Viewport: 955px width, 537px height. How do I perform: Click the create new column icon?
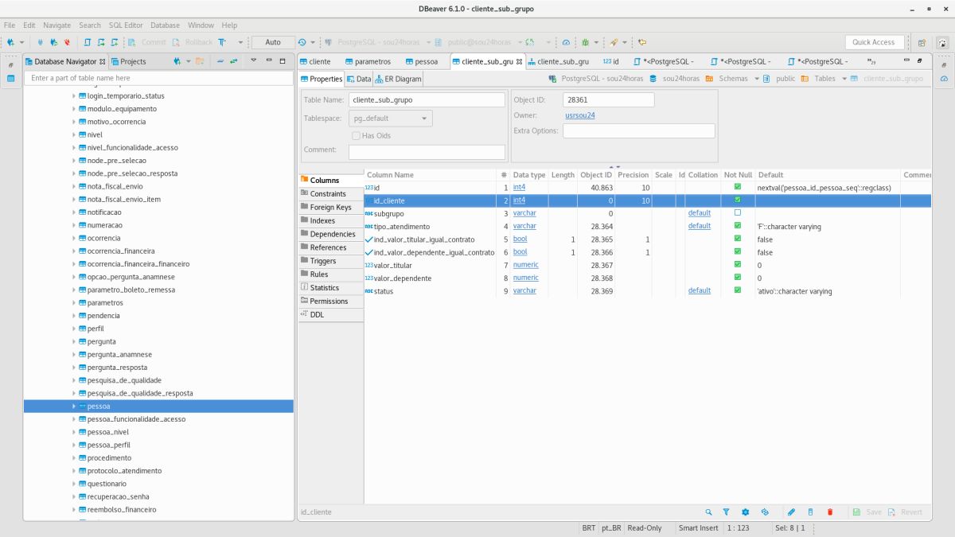(x=810, y=512)
